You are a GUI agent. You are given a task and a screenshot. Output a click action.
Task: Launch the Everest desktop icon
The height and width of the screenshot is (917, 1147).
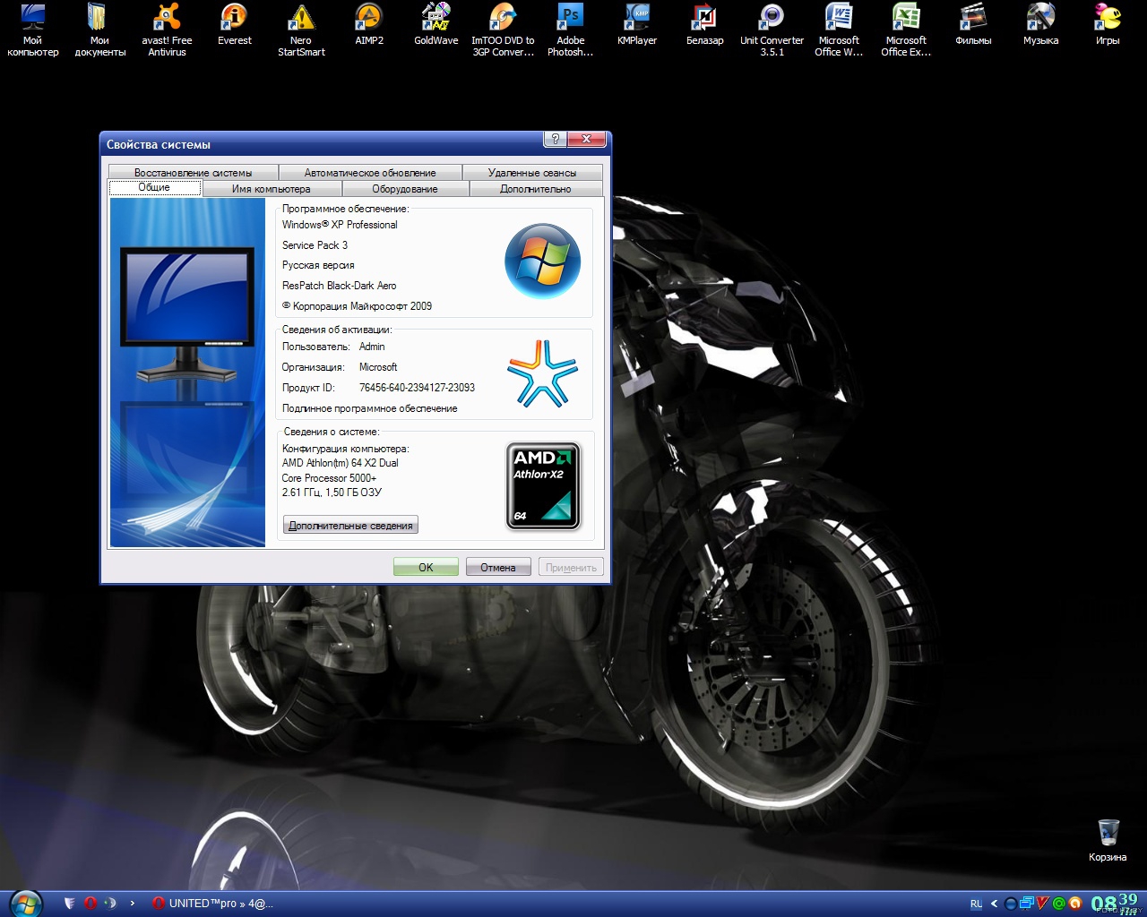pyautogui.click(x=234, y=24)
